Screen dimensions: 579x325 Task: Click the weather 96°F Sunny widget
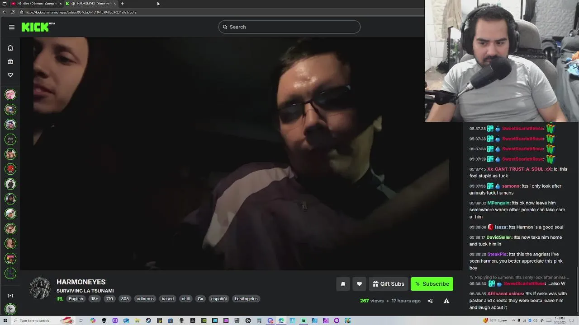[495, 320]
